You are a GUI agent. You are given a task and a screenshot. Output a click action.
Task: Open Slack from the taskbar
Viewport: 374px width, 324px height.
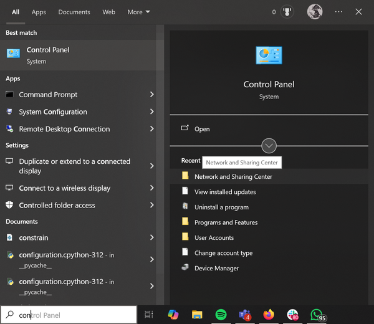(x=293, y=315)
